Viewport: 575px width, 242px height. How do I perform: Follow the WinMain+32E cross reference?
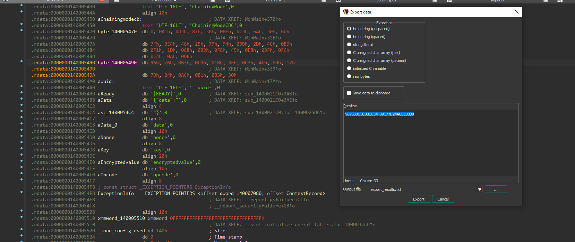(x=263, y=38)
